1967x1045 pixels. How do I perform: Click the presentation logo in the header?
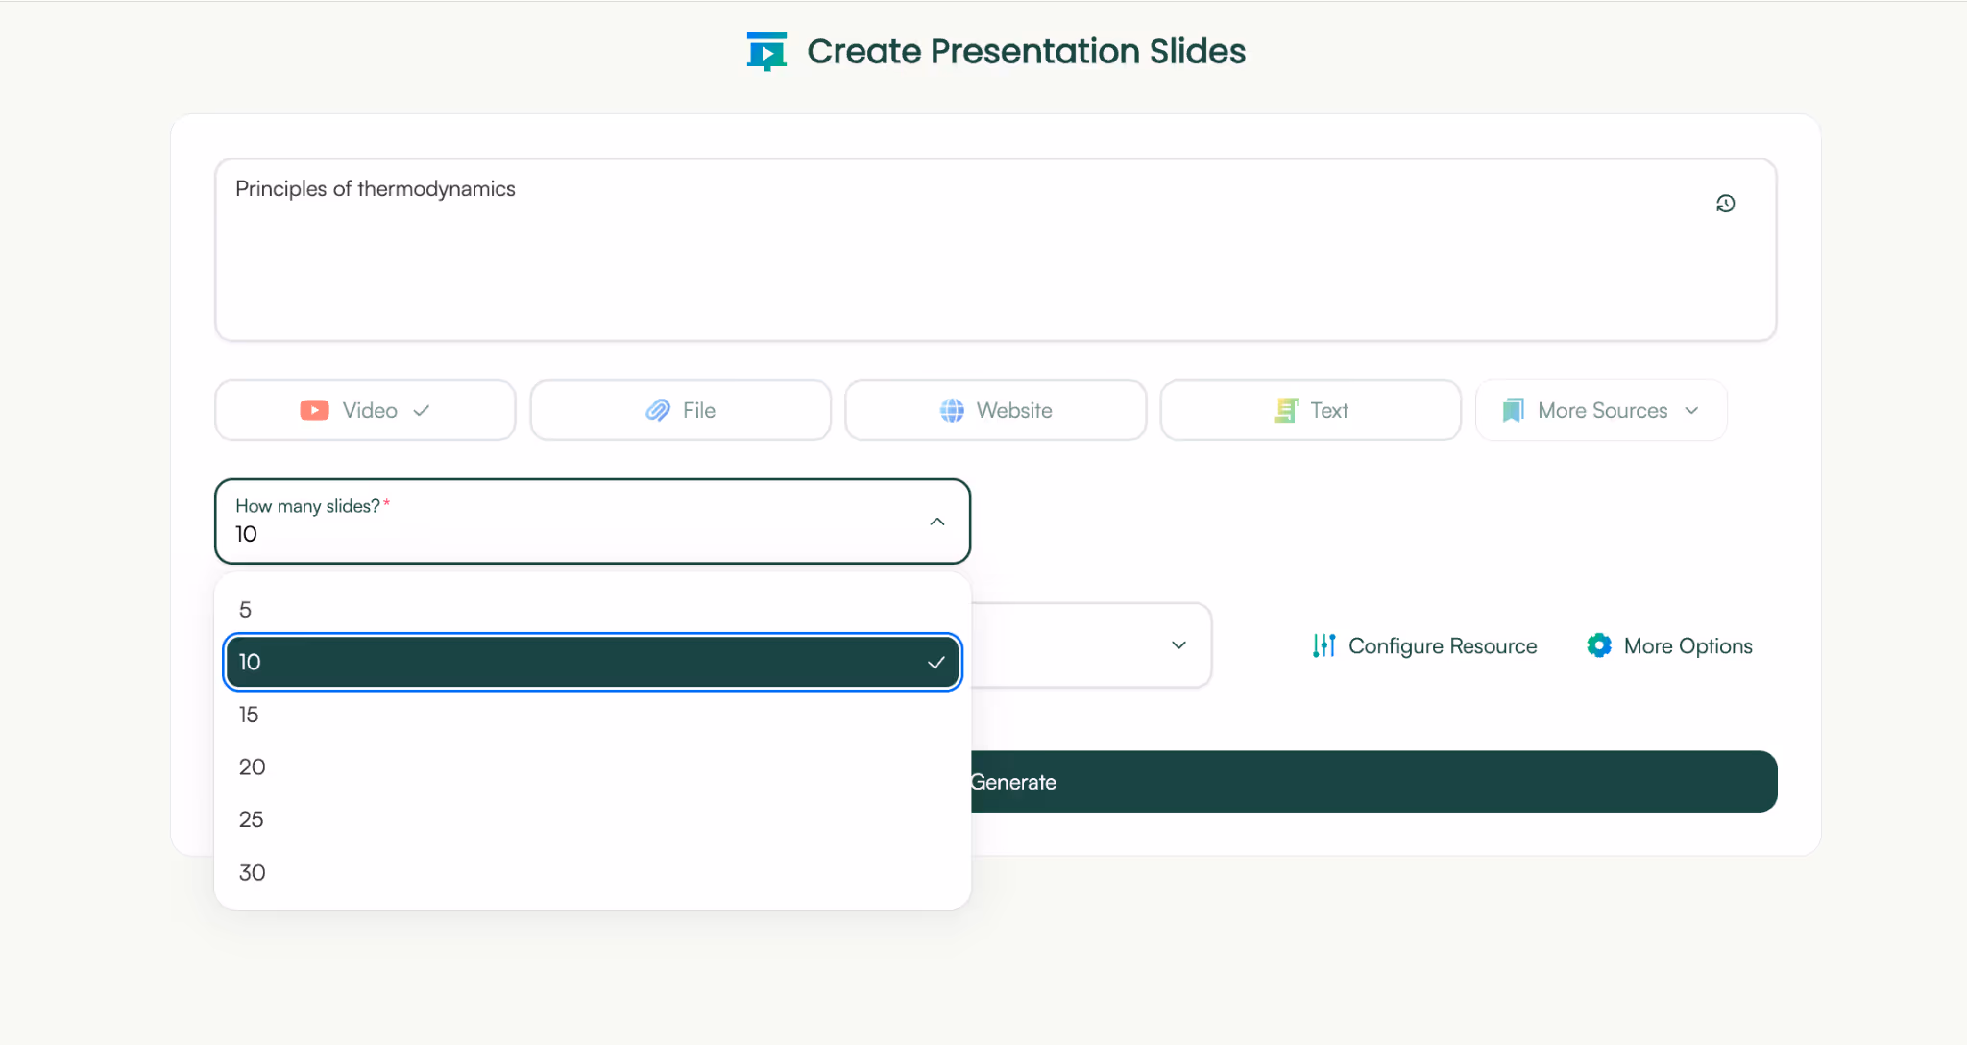[x=765, y=50]
